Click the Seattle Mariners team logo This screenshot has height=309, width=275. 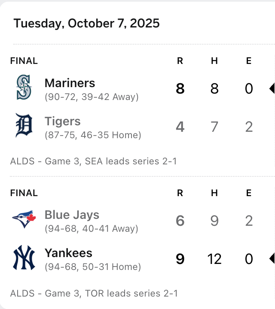click(24, 88)
